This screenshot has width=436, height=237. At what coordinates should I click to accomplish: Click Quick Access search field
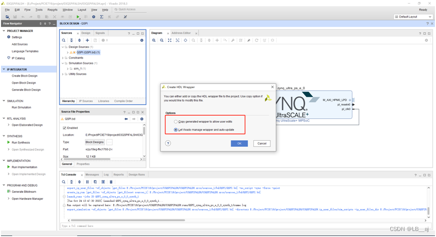point(130,10)
